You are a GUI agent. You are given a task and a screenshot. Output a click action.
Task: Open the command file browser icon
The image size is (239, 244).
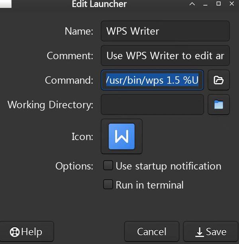click(x=219, y=80)
